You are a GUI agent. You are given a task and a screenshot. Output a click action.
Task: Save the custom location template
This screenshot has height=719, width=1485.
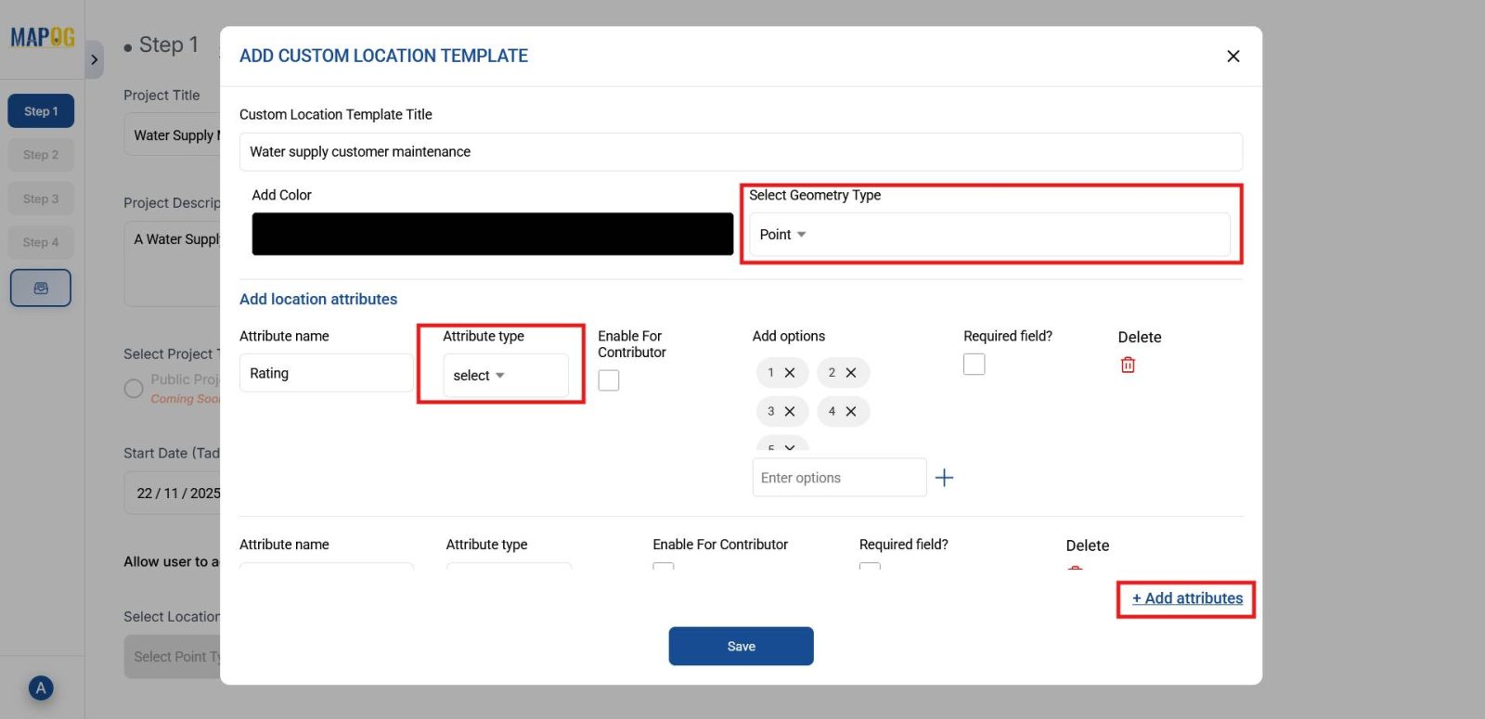coord(741,647)
